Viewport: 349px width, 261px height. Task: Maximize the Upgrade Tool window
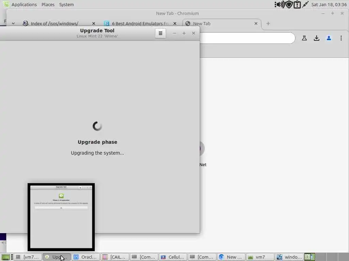pos(184,33)
